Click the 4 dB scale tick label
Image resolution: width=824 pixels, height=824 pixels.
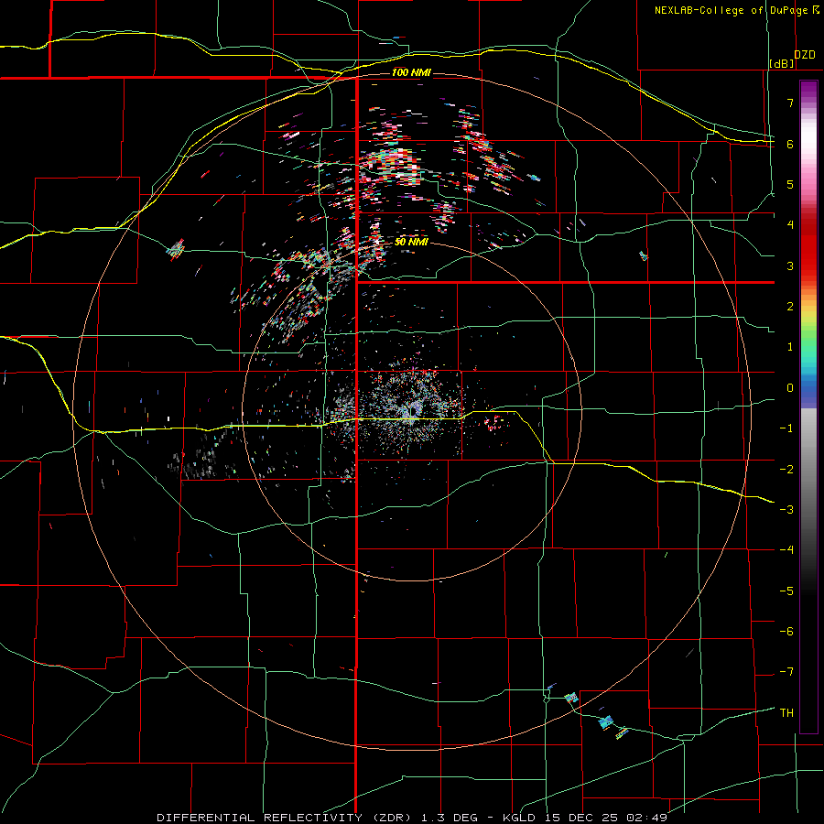[790, 225]
